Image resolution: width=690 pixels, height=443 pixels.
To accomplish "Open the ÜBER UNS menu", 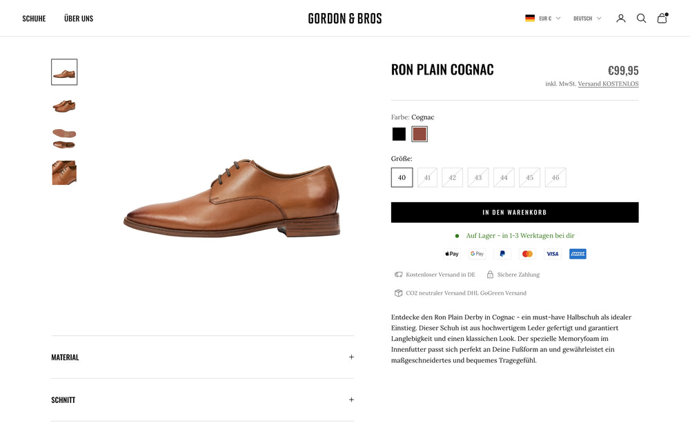I will [78, 18].
